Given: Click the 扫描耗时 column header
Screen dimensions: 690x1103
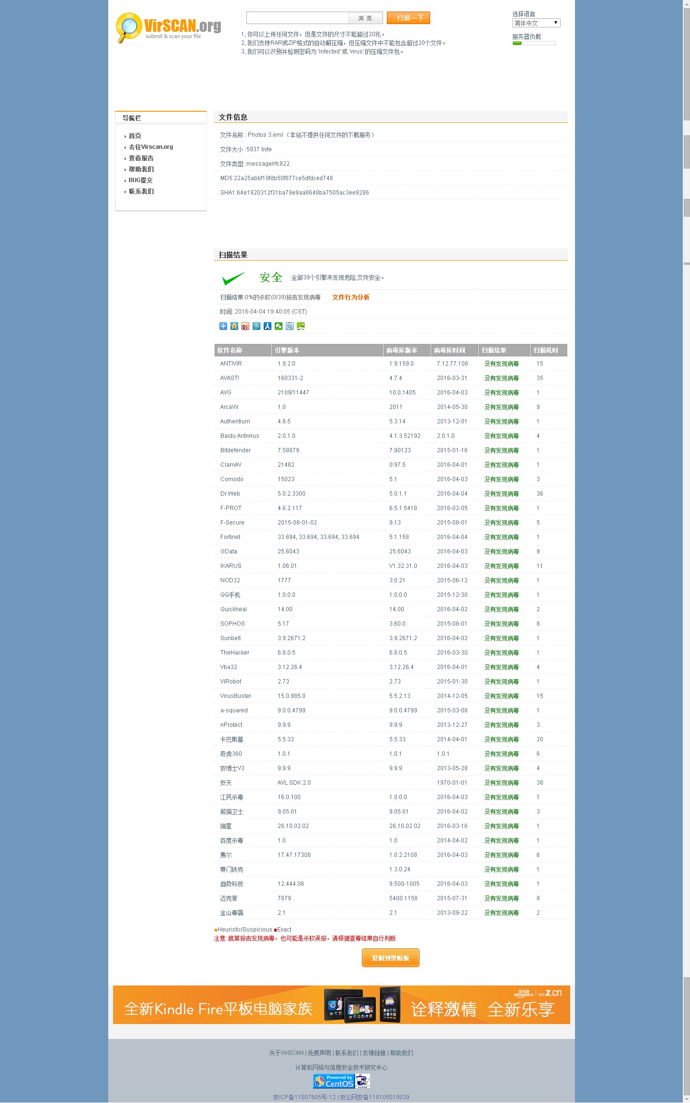Looking at the screenshot, I should click(549, 350).
